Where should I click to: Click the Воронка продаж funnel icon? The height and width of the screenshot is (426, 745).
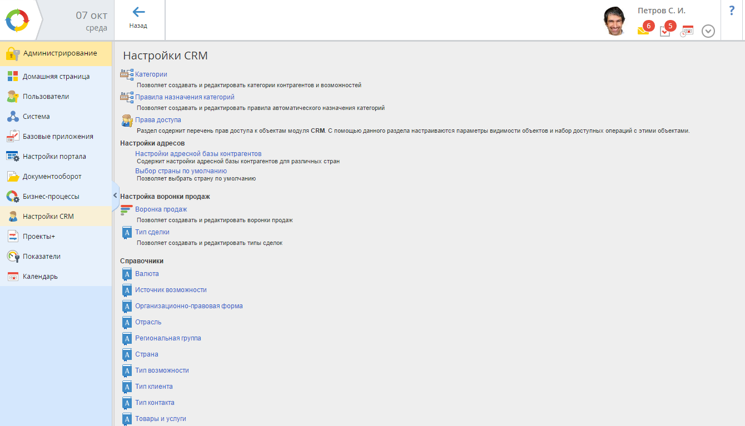(x=127, y=210)
